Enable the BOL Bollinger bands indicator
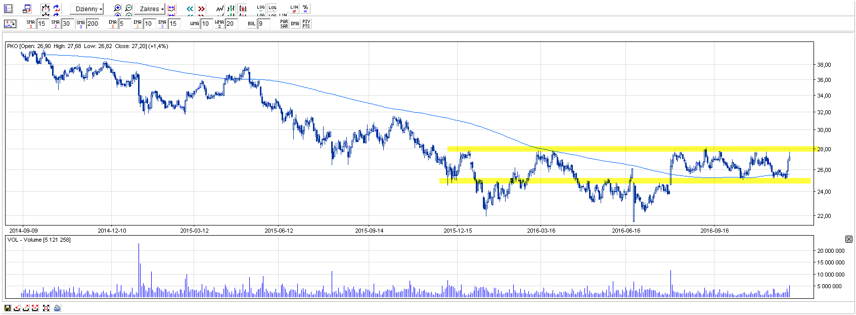Screen dimensions: 856x315 (251, 24)
